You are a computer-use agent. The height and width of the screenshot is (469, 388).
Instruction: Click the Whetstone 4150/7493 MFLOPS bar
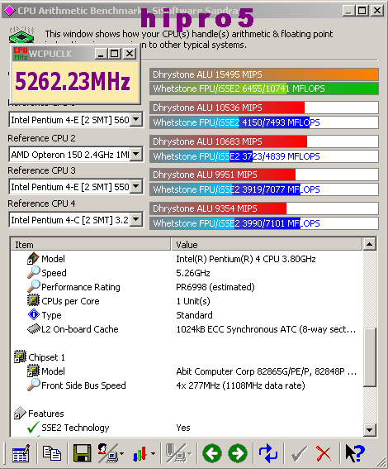click(264, 122)
